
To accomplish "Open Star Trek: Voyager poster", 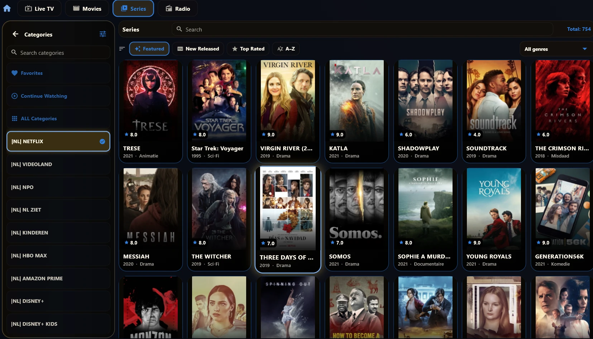I will 219,101.
